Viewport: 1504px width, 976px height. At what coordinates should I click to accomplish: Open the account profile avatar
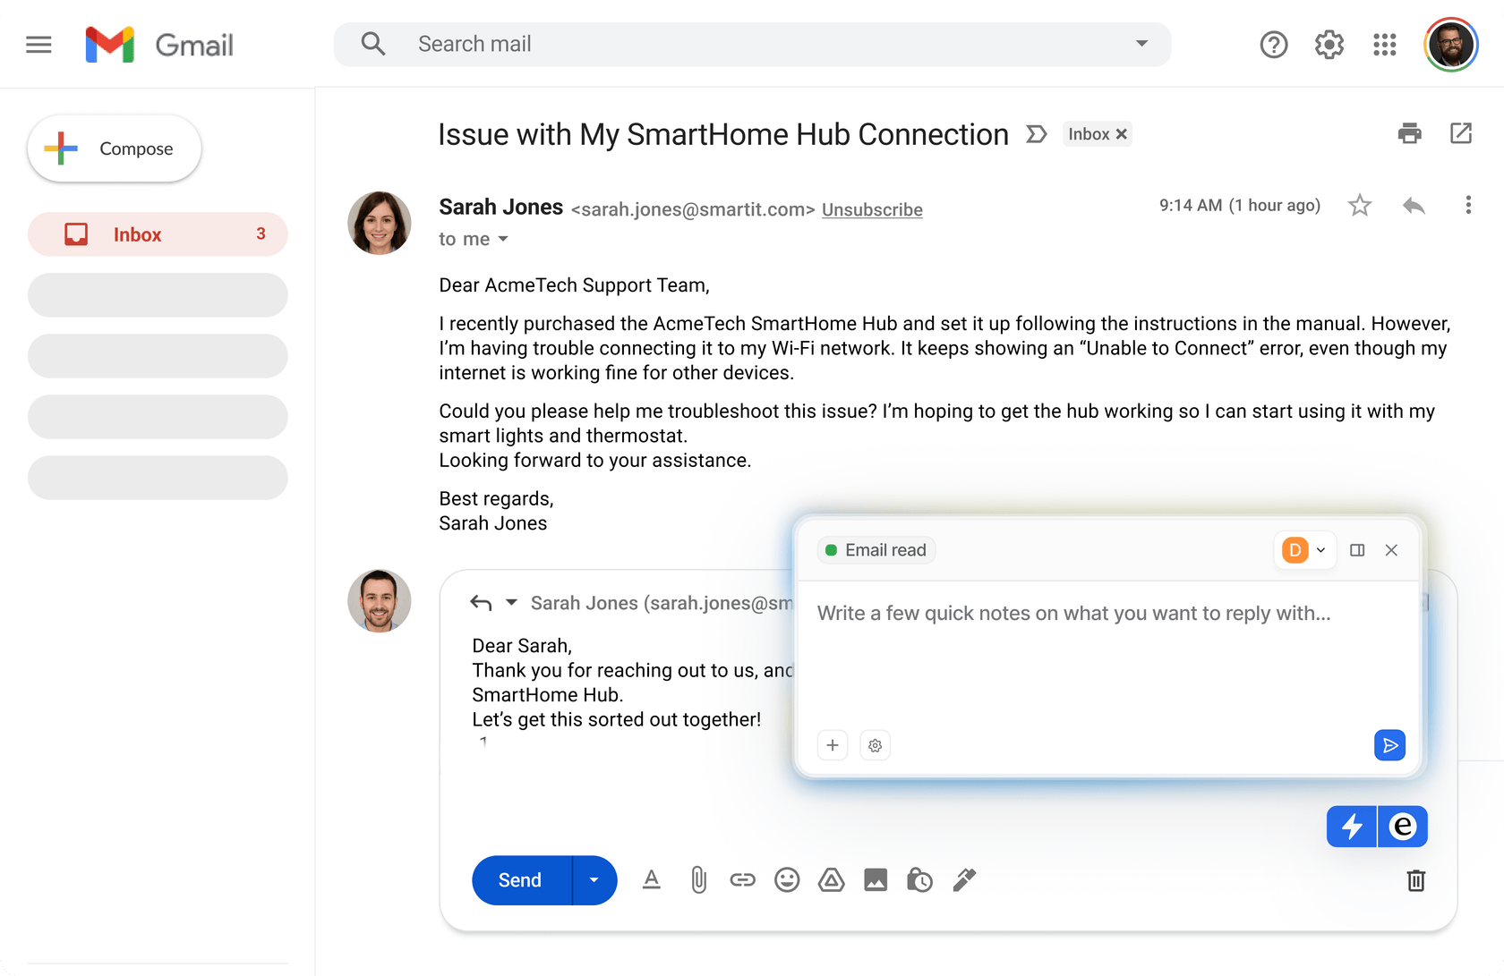point(1450,44)
